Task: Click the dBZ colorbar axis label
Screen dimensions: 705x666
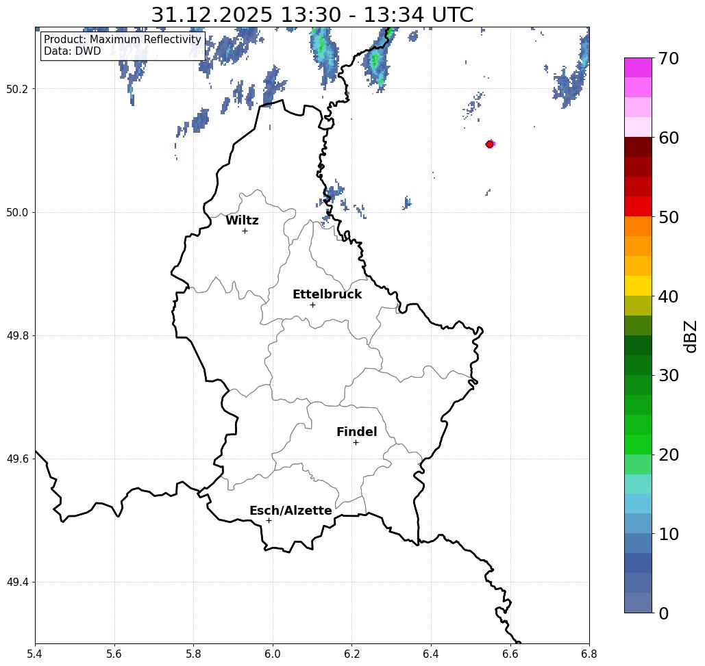Action: coord(690,336)
